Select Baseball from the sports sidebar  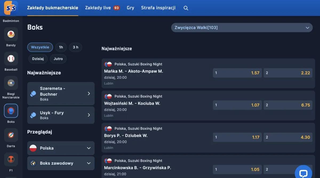pyautogui.click(x=11, y=59)
